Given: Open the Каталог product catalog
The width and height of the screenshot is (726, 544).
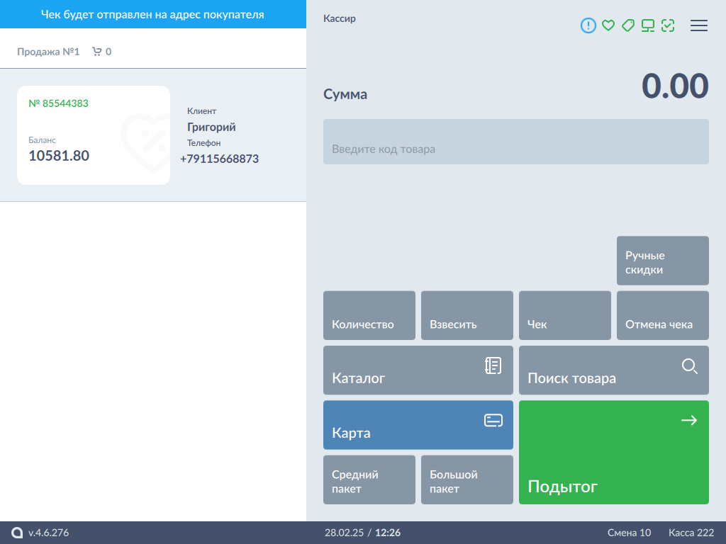Looking at the screenshot, I should pyautogui.click(x=418, y=370).
